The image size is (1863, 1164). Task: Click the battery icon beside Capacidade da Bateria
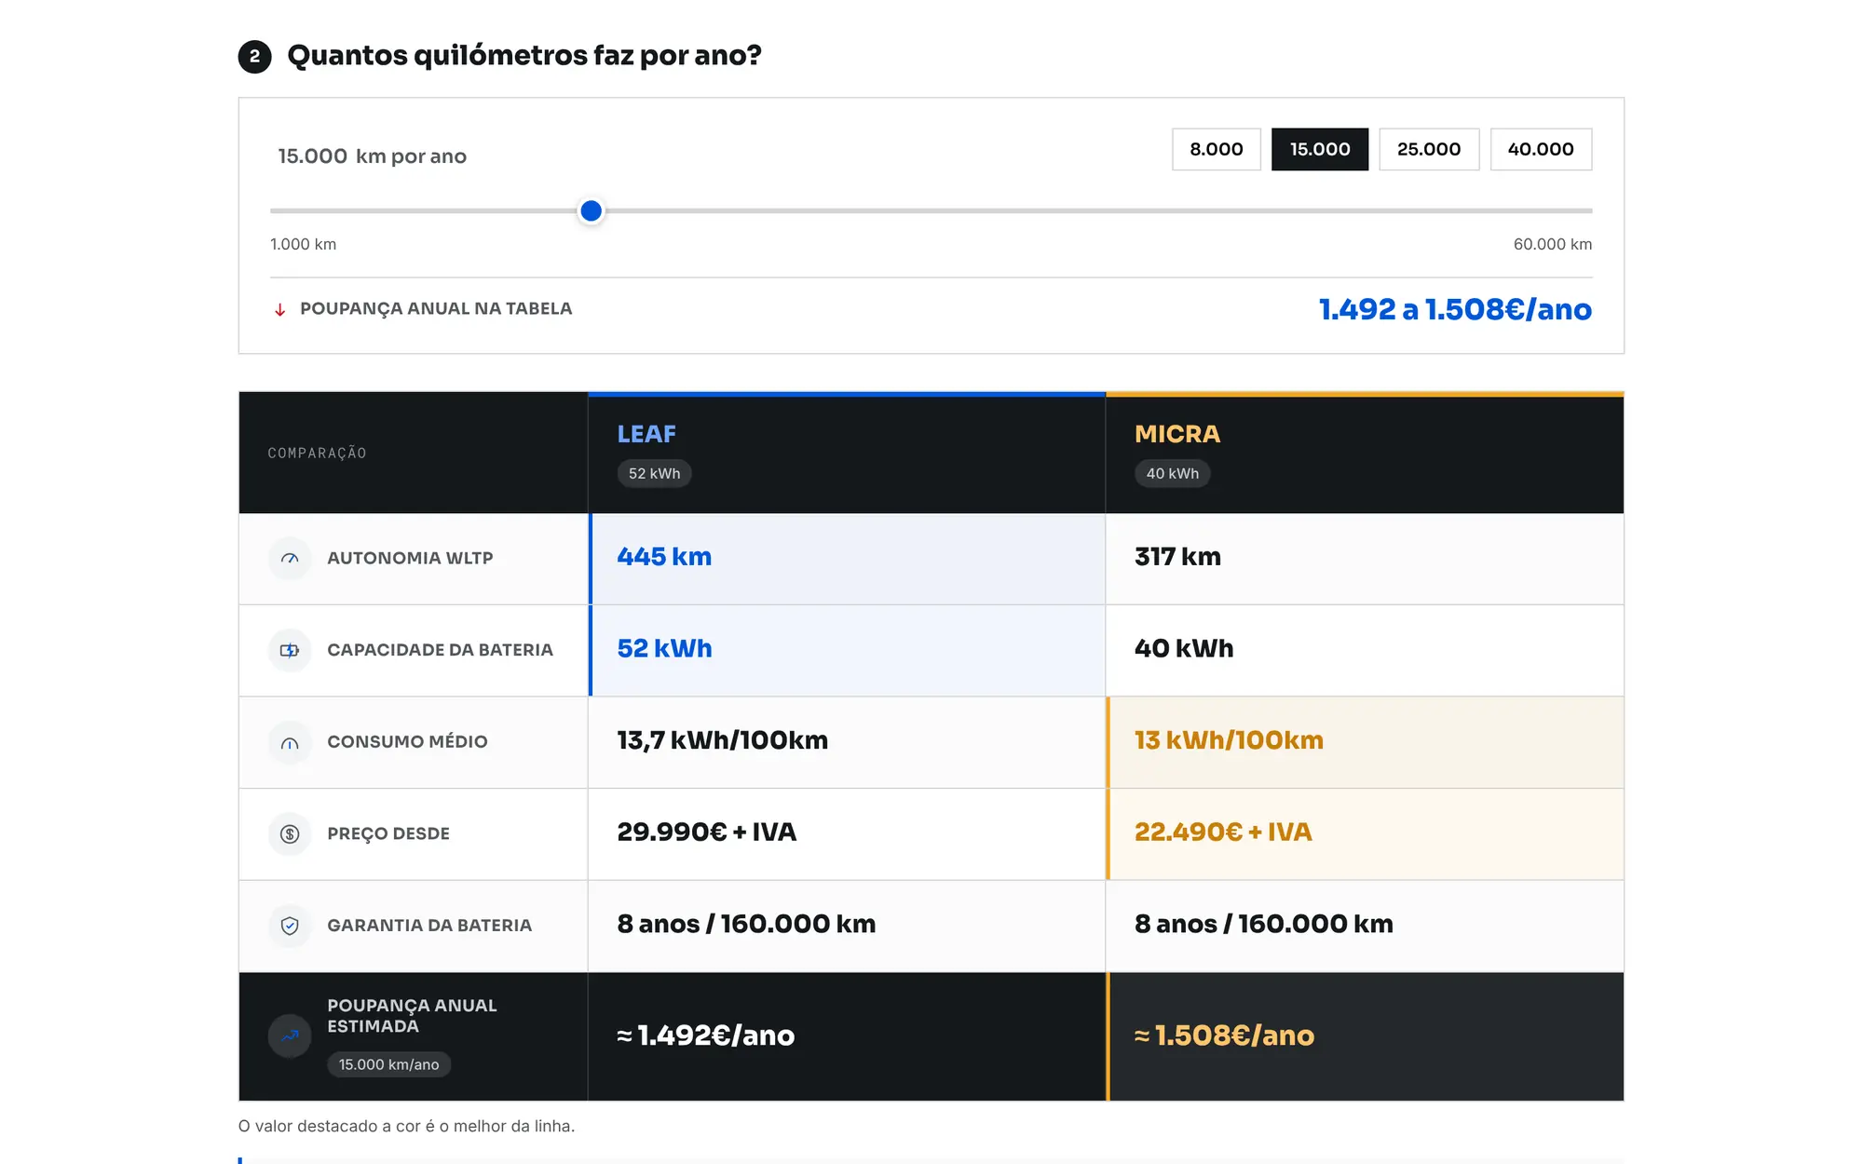(290, 650)
